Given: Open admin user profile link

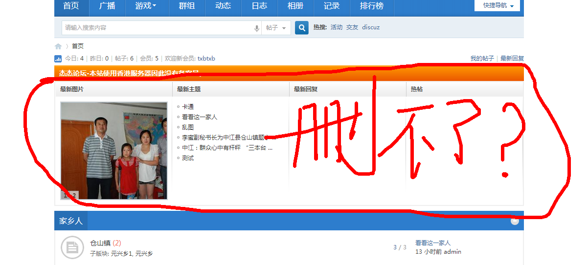Looking at the screenshot, I should pyautogui.click(x=452, y=252).
